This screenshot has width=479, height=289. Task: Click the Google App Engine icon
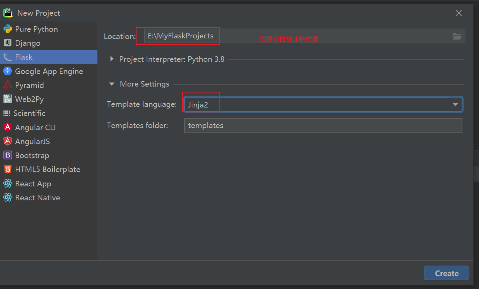click(8, 71)
